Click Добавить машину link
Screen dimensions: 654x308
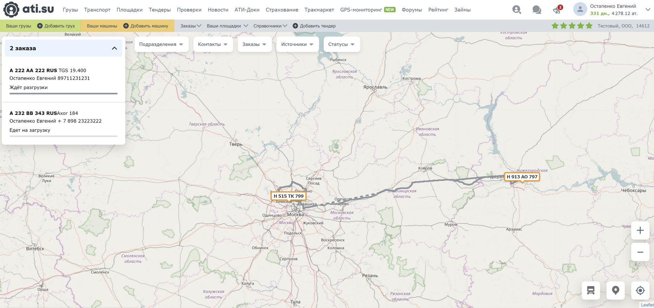point(149,26)
